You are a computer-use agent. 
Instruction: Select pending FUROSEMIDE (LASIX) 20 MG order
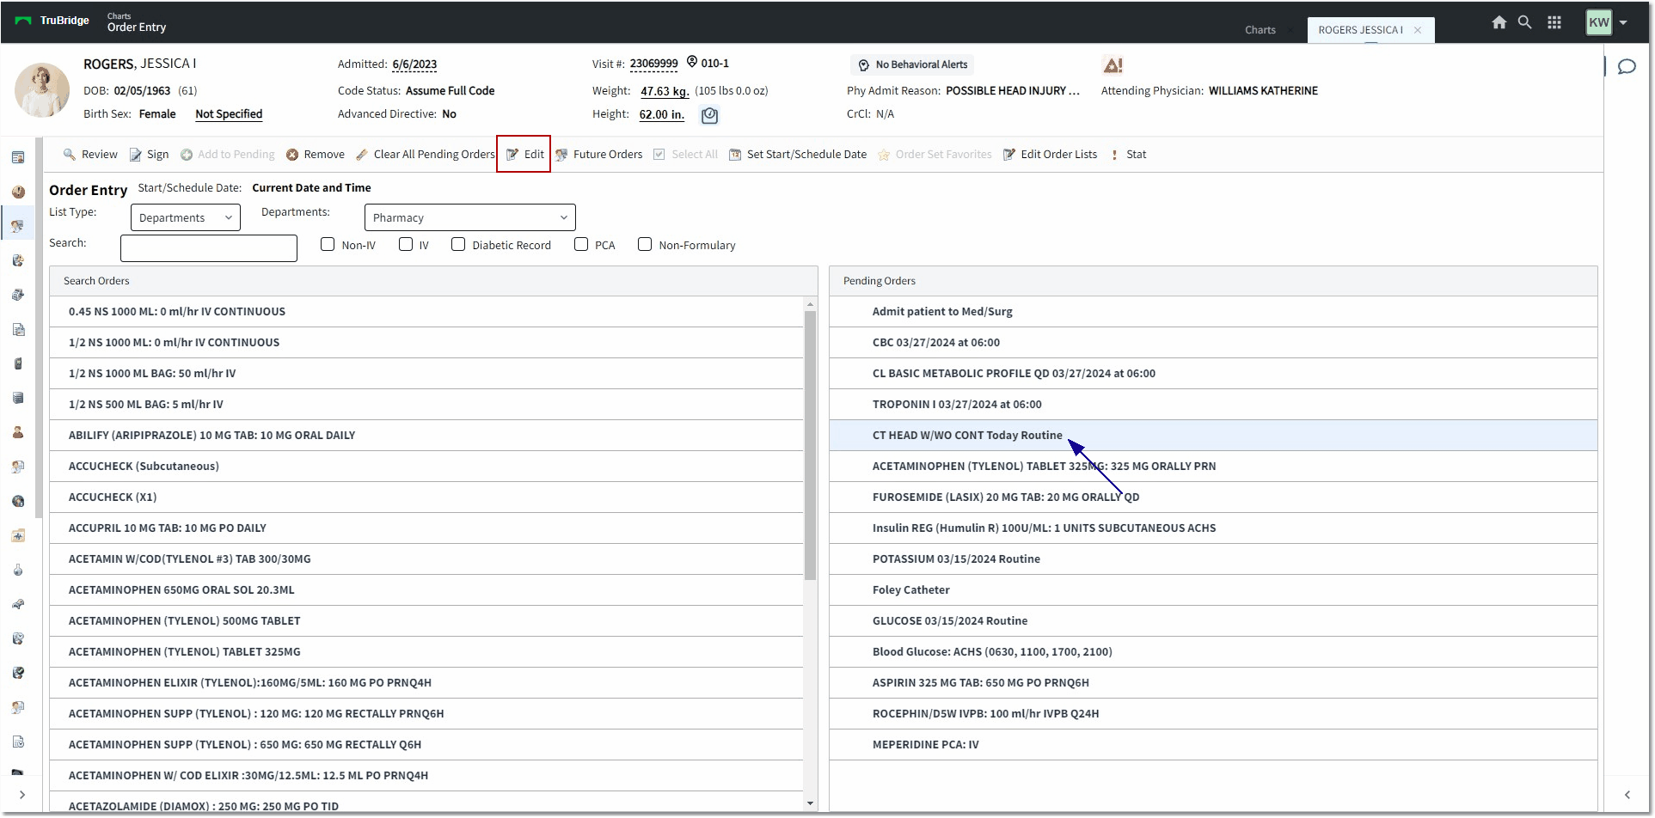(x=1213, y=498)
